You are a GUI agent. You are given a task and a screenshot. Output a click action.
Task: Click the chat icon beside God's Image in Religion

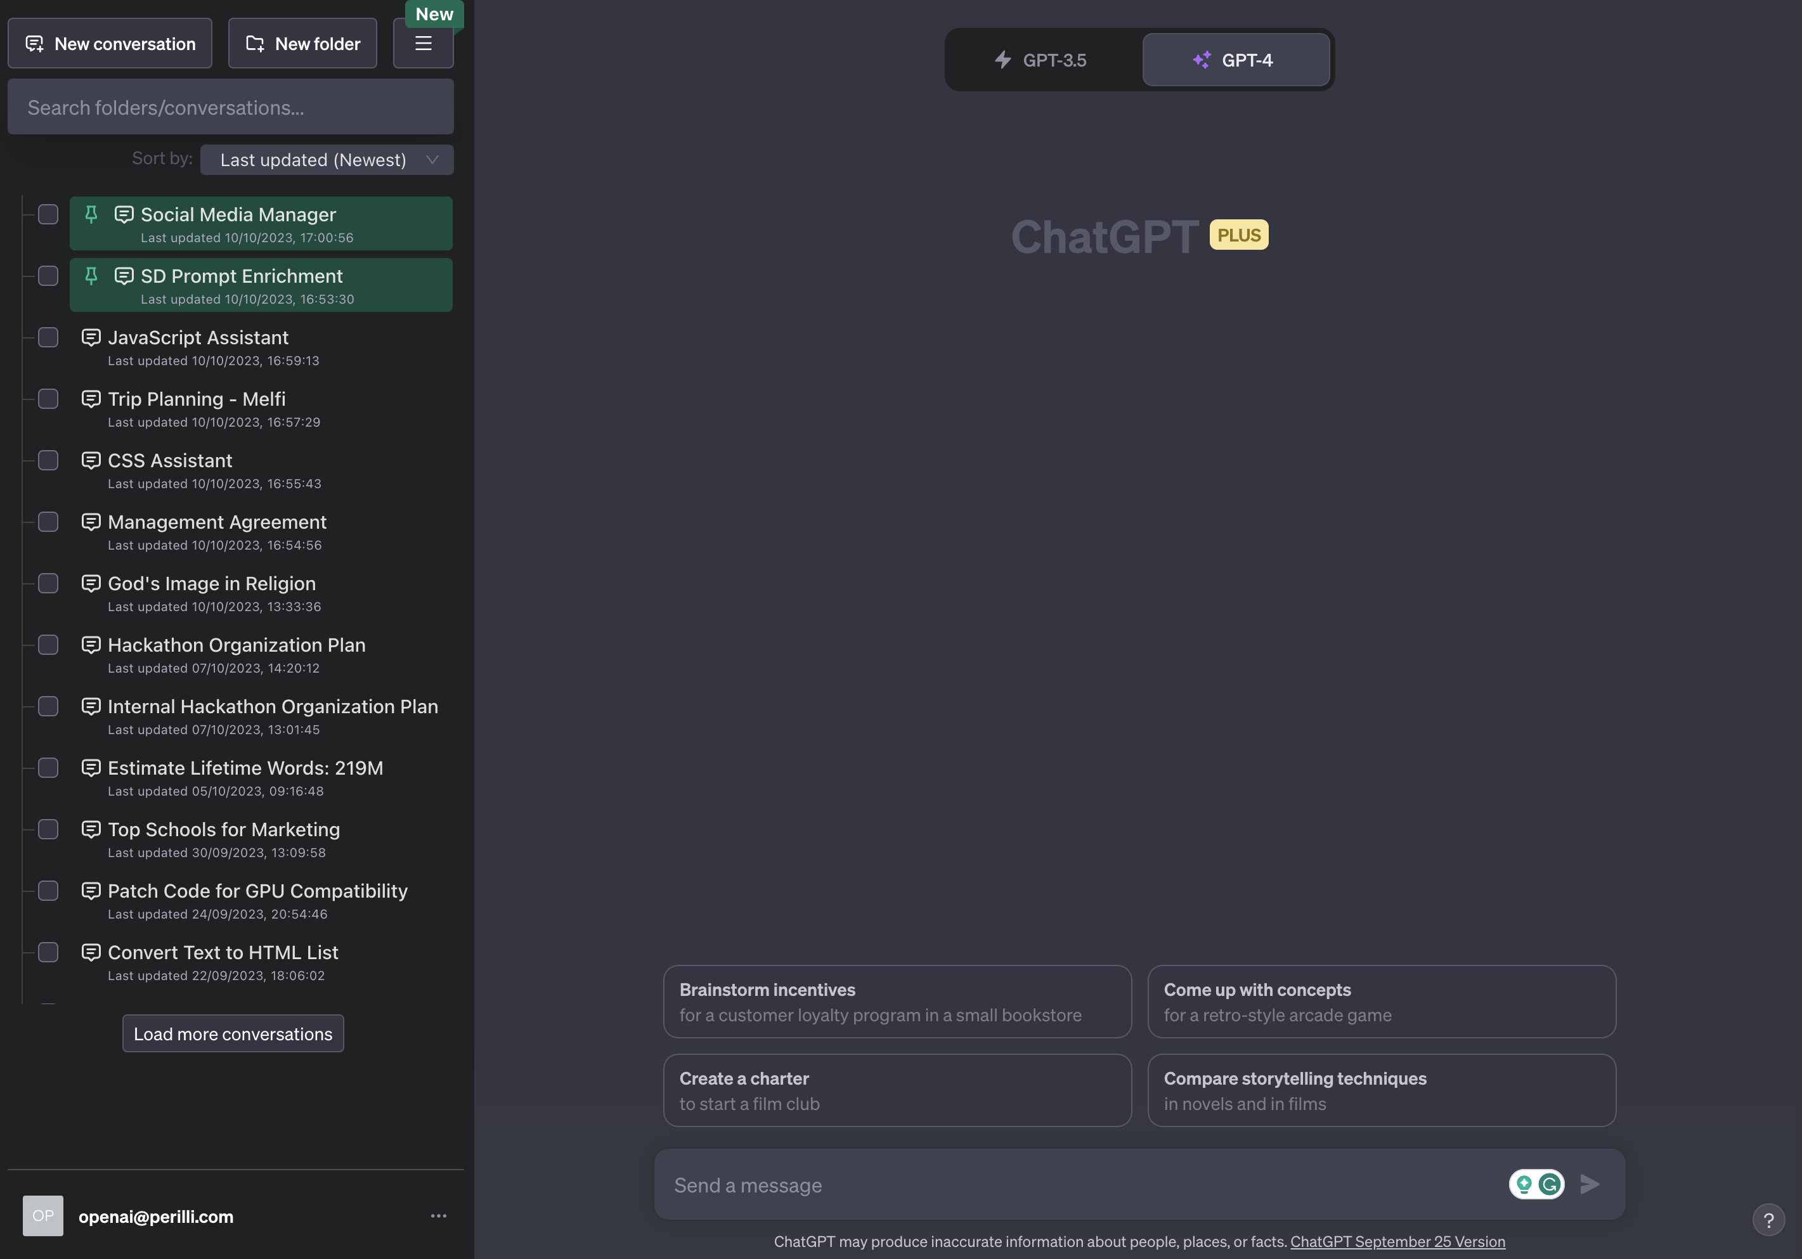coord(91,583)
